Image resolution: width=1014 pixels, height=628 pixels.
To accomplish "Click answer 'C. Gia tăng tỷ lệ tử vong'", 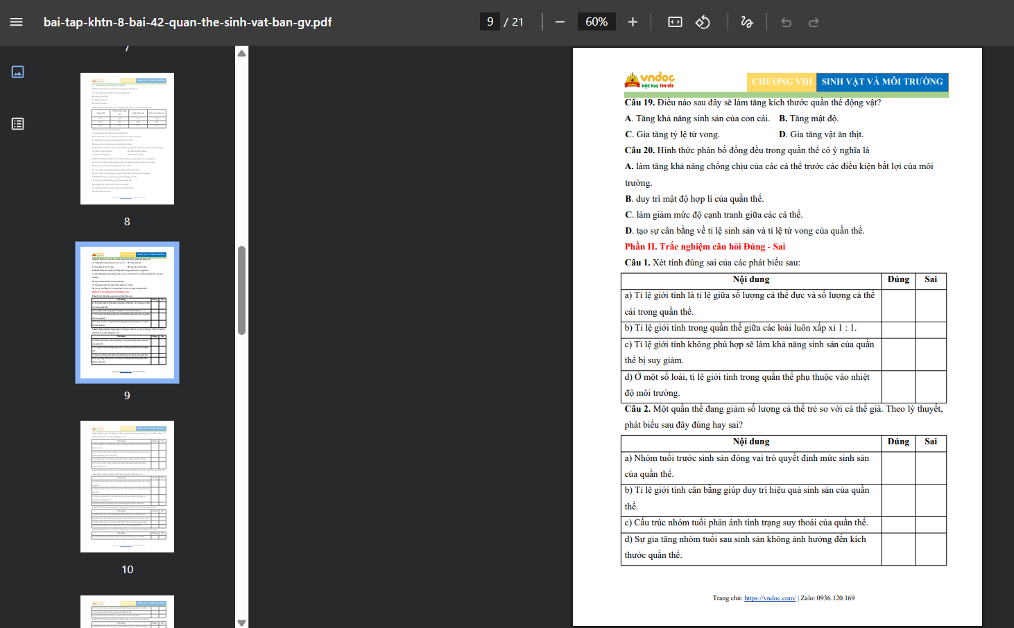I will 672,134.
